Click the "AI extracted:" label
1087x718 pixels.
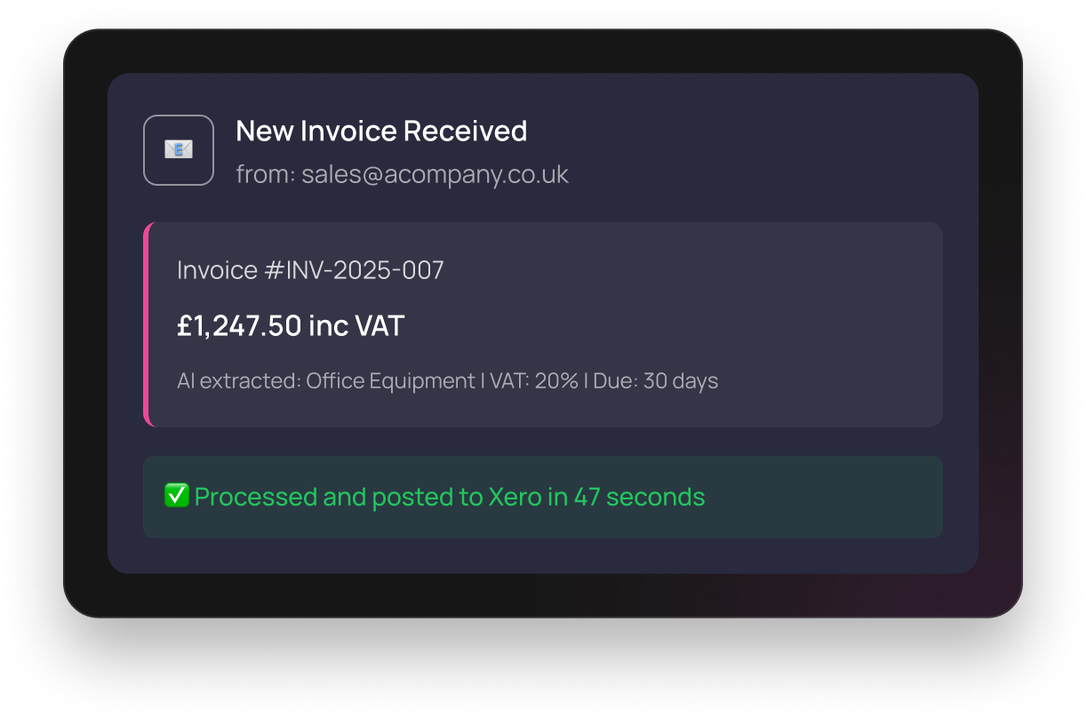[x=238, y=381]
